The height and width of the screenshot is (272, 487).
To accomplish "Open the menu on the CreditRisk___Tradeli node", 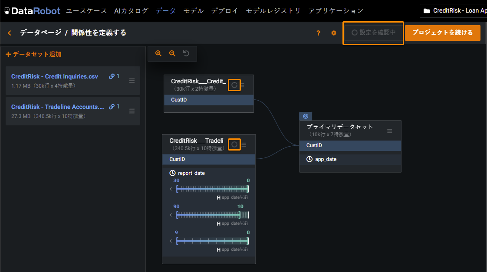I will click(244, 144).
